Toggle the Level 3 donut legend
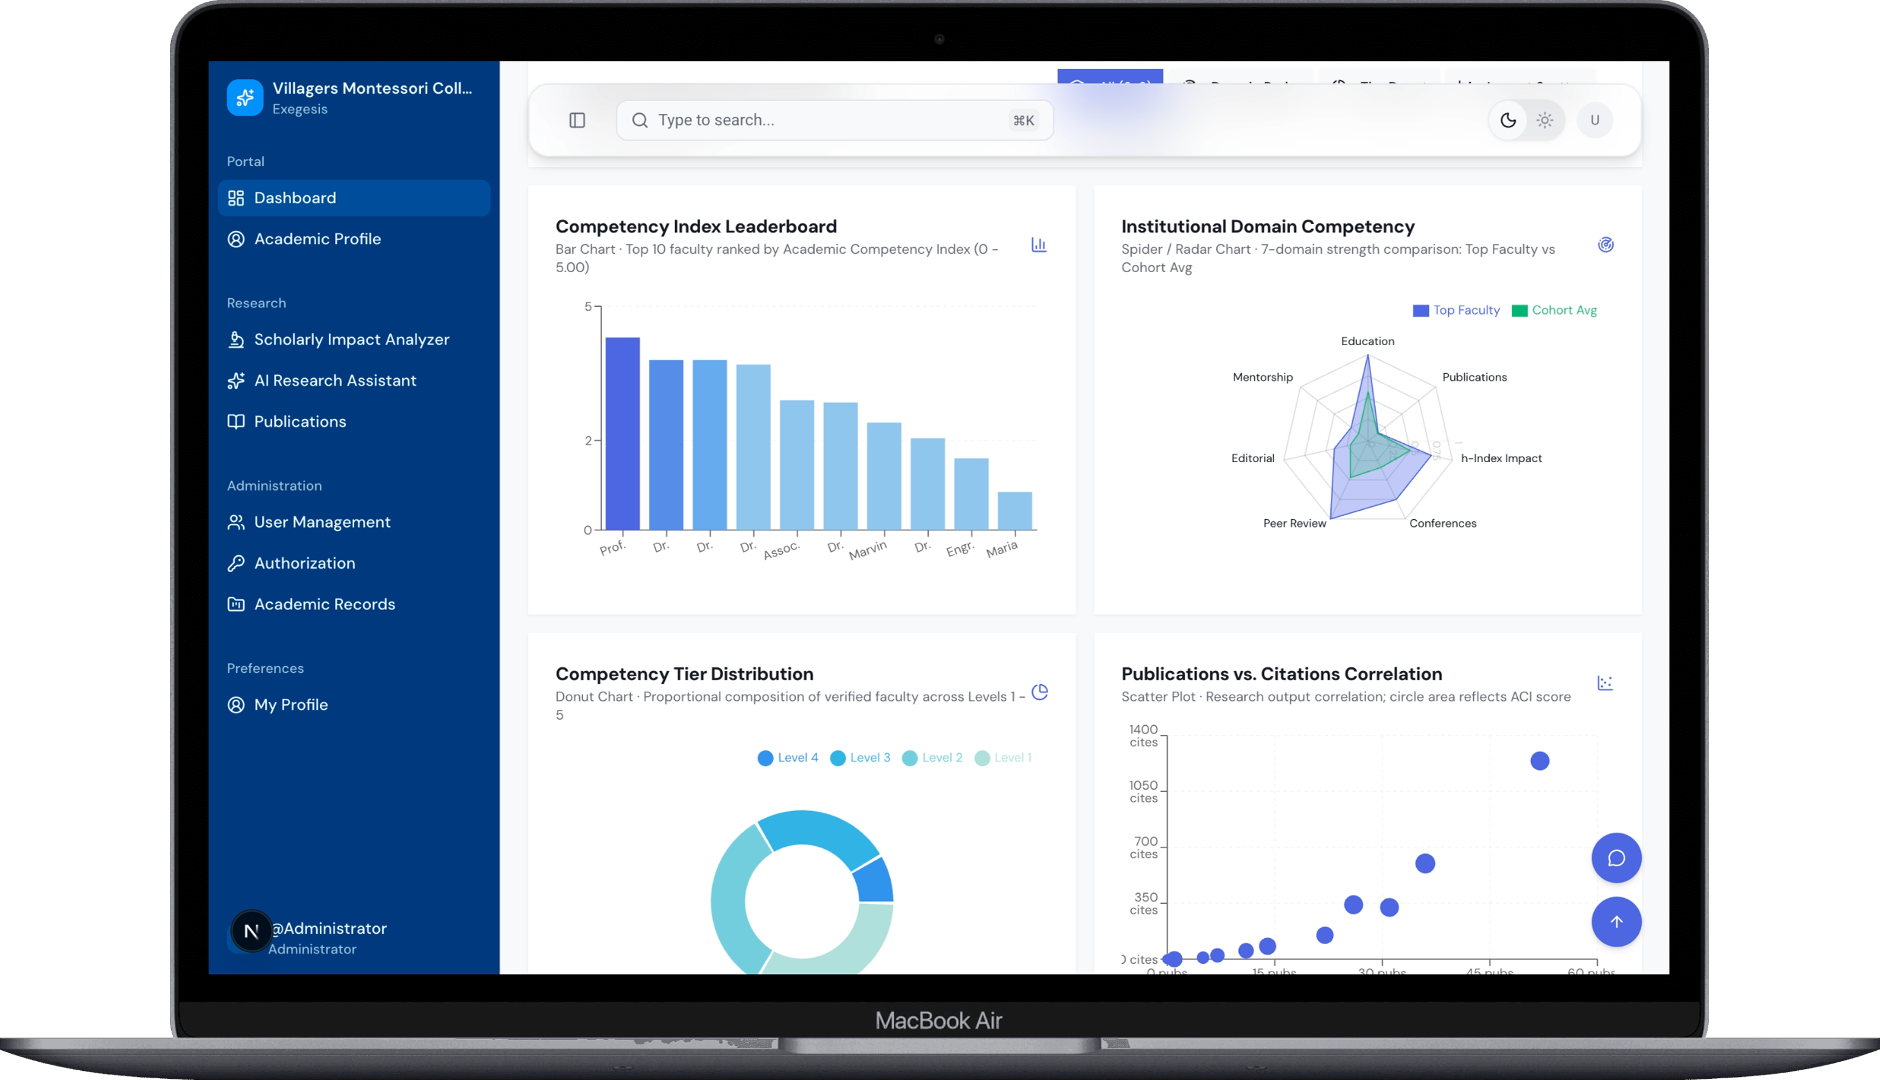The height and width of the screenshot is (1080, 1880). [860, 757]
